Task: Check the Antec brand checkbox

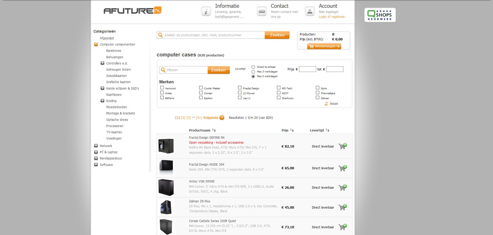Action: click(162, 93)
